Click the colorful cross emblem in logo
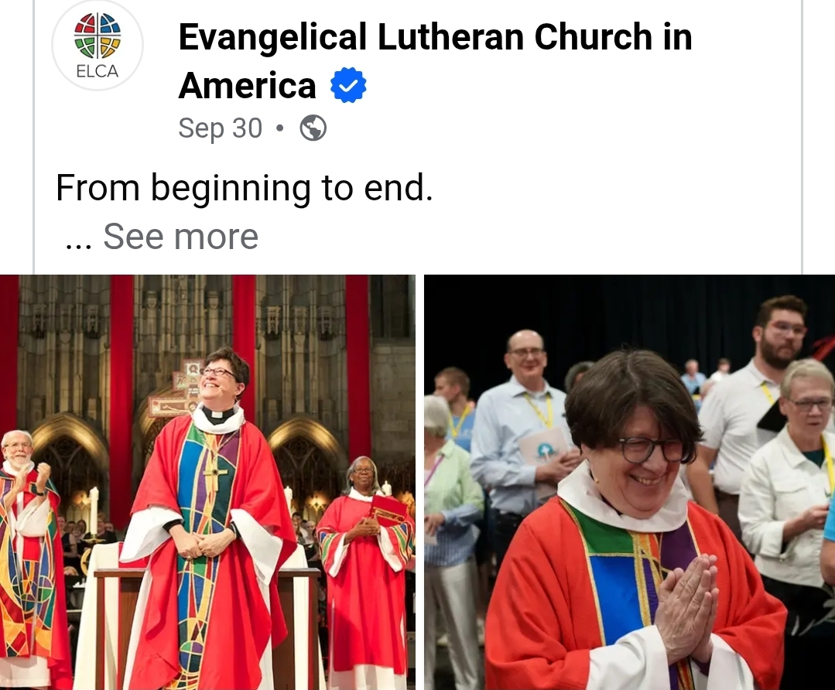The width and height of the screenshot is (835, 690). [98, 35]
